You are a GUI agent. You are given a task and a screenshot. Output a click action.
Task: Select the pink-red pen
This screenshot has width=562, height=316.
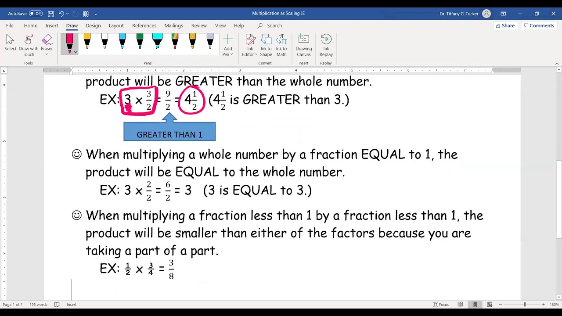69,42
